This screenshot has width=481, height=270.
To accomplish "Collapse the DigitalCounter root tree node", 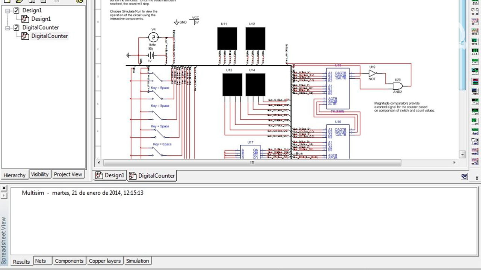I will click(x=8, y=28).
